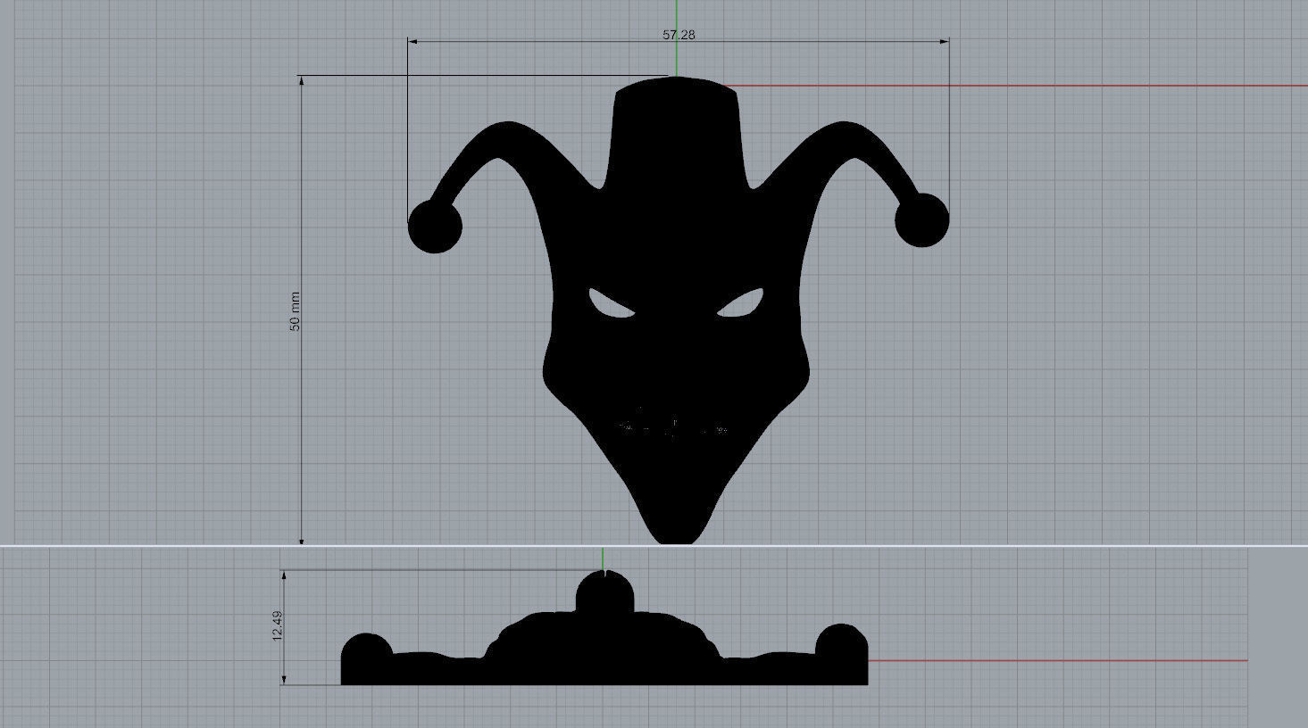This screenshot has width=1308, height=728.
Task: Select the 50 mm height dimension text
Action: tap(295, 311)
